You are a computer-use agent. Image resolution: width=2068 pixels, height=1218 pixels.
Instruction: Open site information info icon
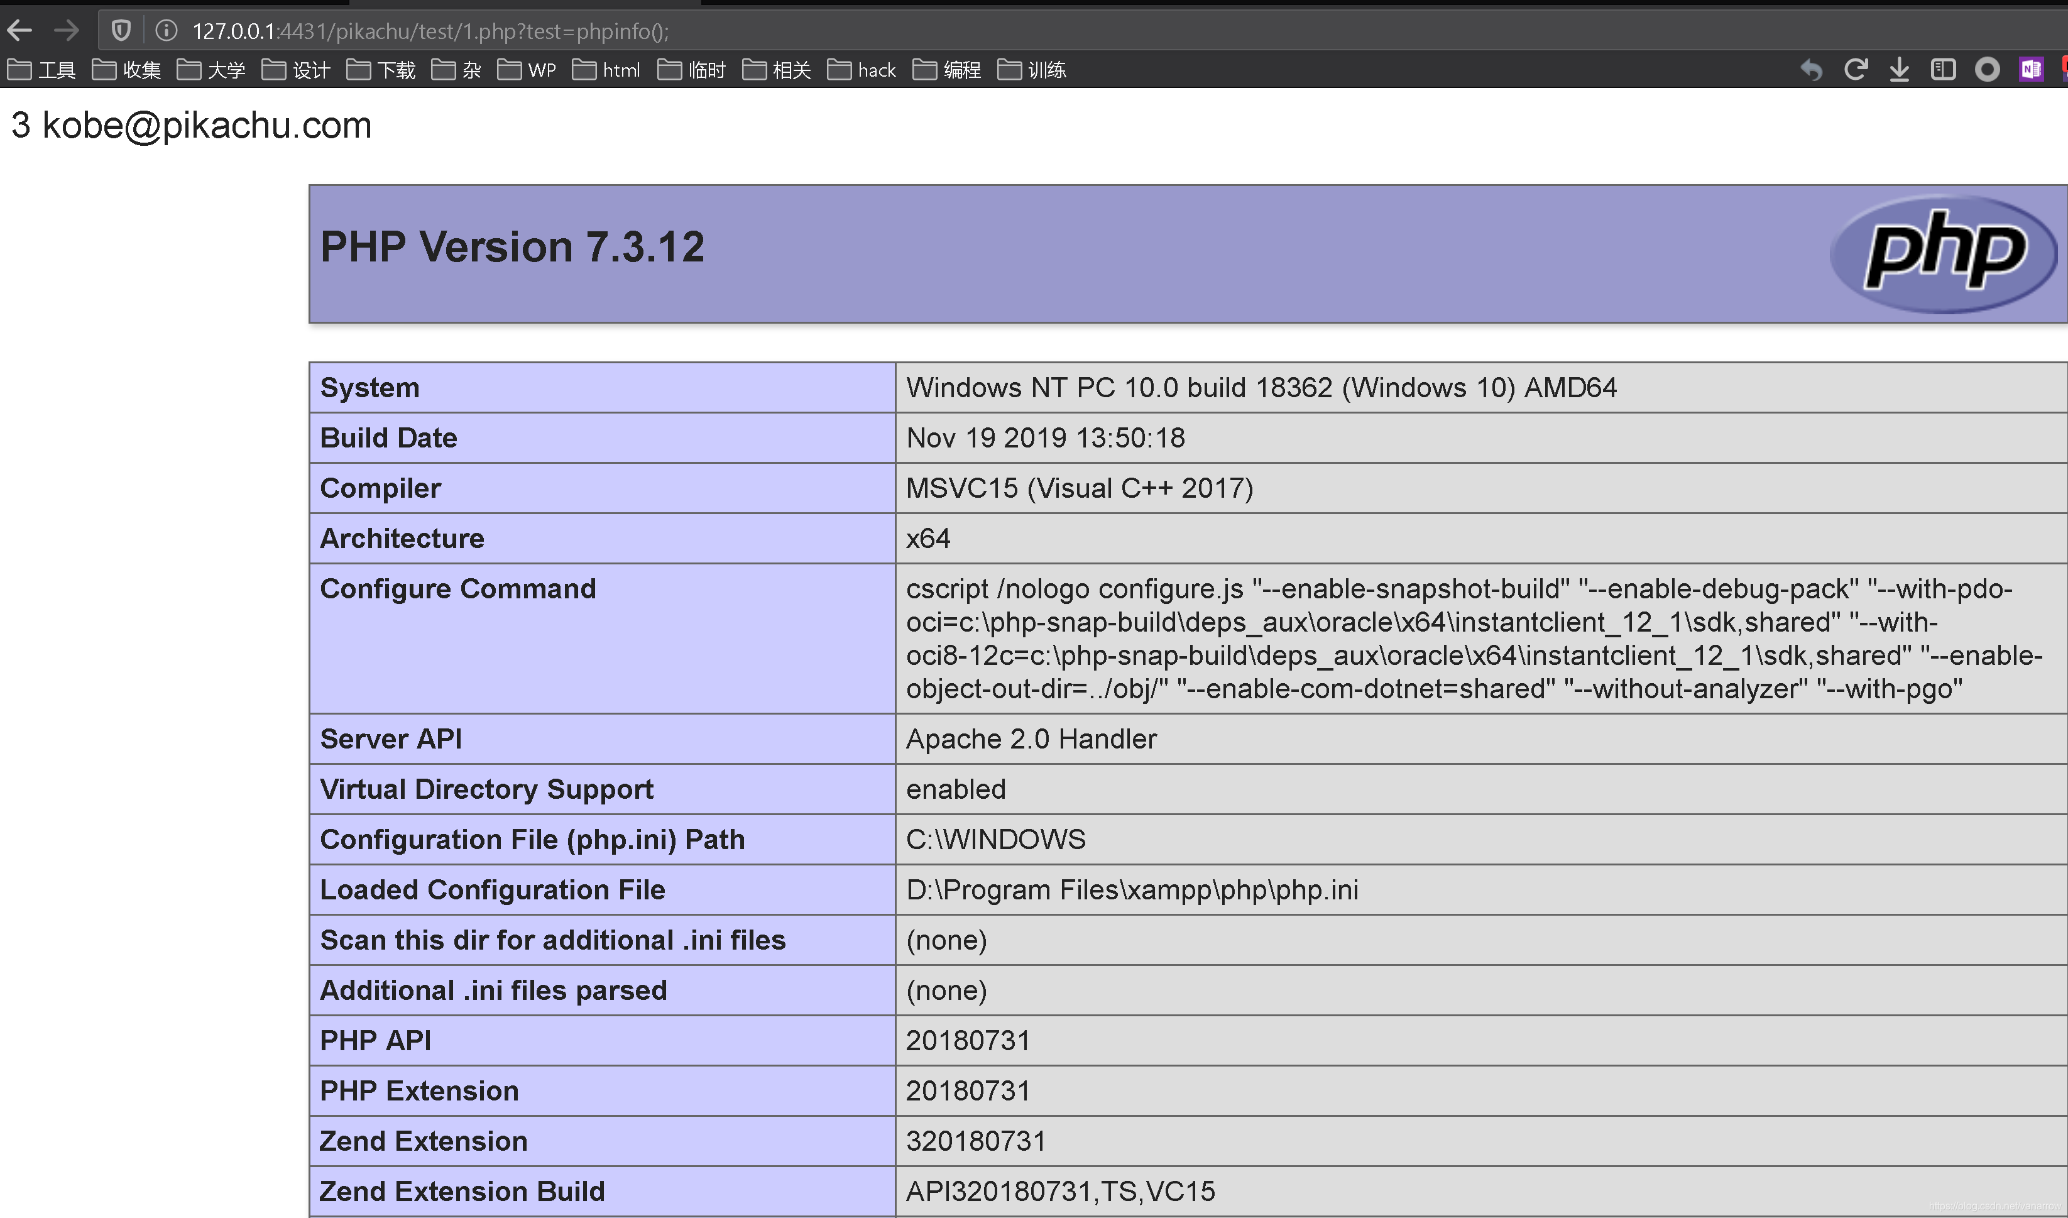click(167, 31)
